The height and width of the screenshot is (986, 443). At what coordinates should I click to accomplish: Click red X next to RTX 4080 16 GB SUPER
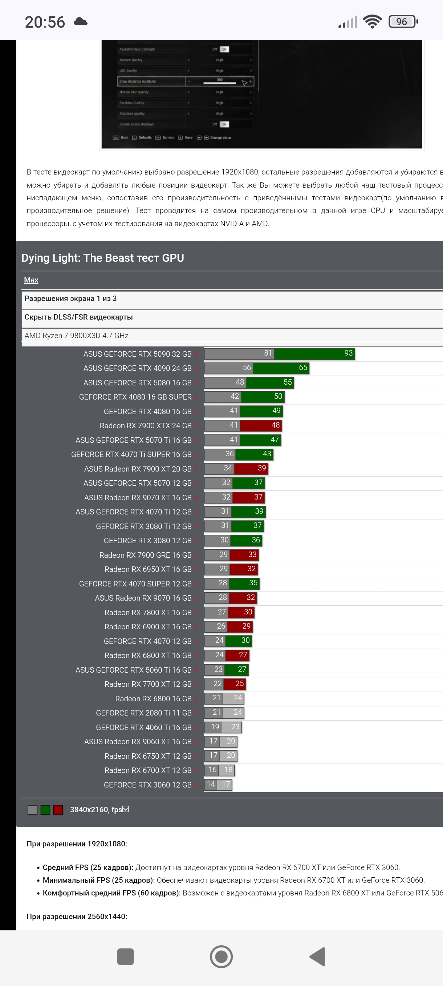pos(196,397)
